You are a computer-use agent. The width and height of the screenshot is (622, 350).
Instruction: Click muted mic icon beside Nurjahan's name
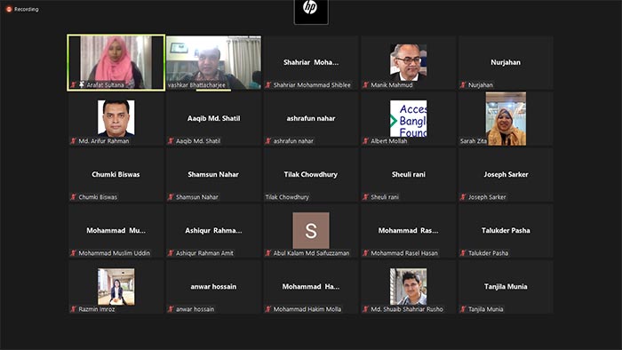pos(463,84)
